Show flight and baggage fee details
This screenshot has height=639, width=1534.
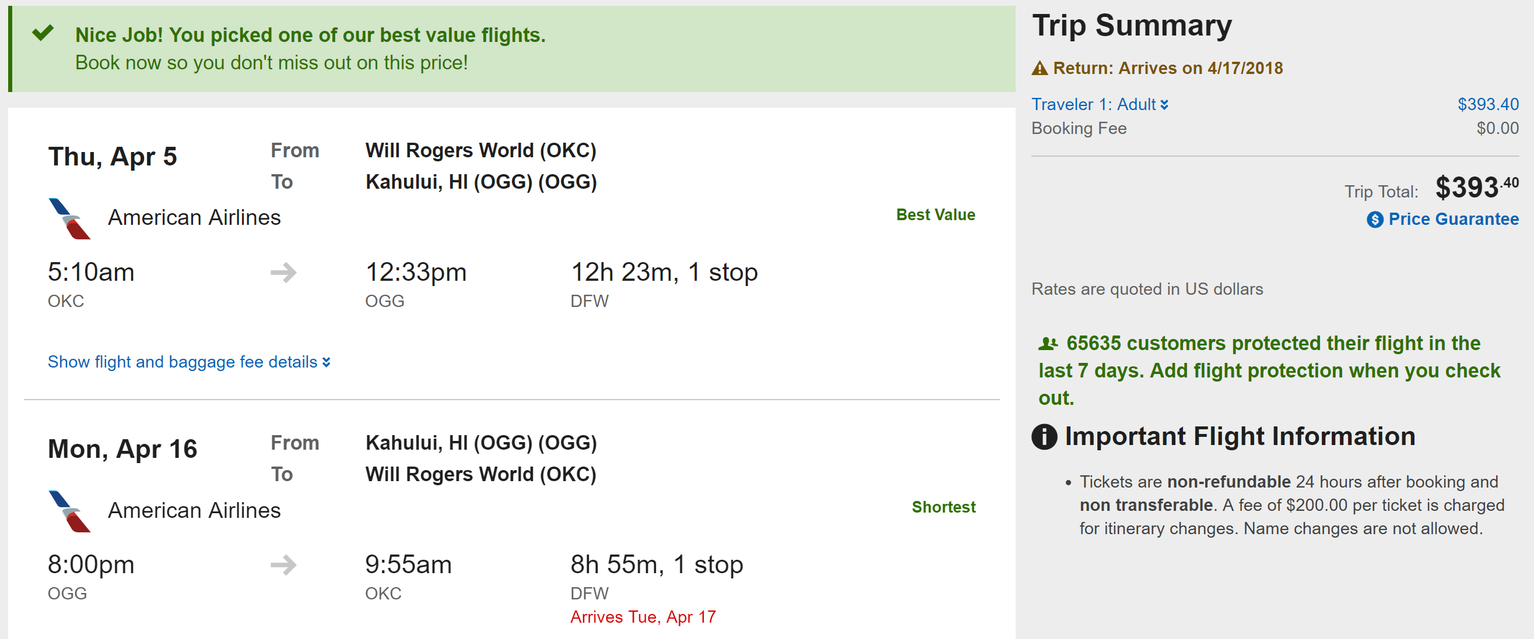point(189,362)
